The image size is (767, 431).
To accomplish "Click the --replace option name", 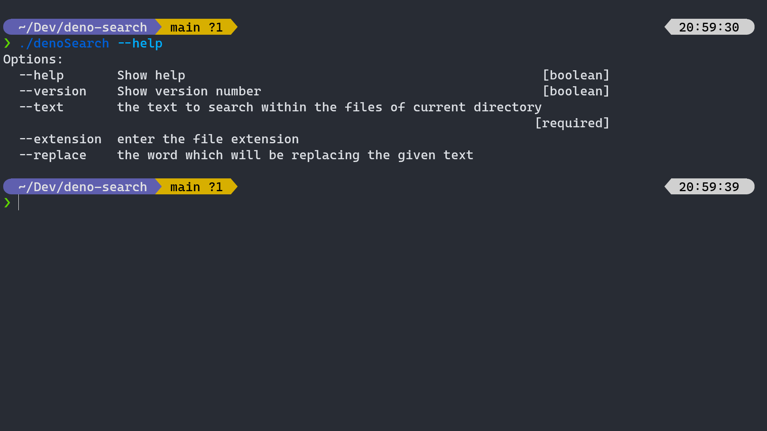I will pyautogui.click(x=53, y=155).
